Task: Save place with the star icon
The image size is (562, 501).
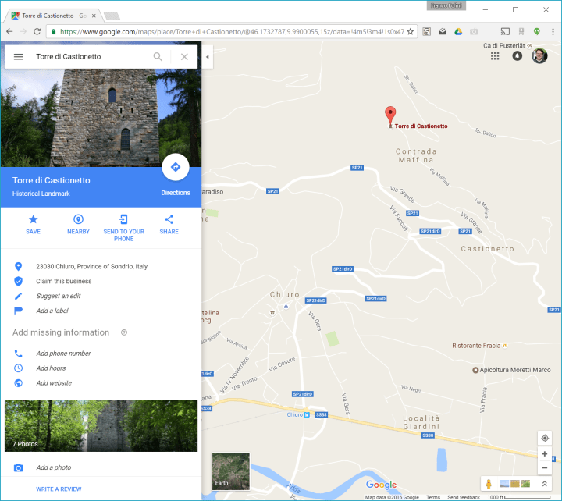Action: [x=33, y=219]
